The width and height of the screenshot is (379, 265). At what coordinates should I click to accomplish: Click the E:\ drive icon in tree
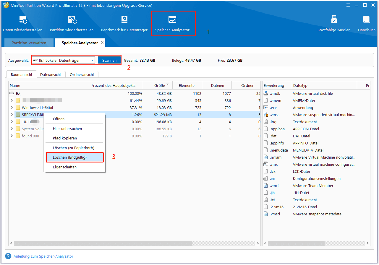[12, 93]
